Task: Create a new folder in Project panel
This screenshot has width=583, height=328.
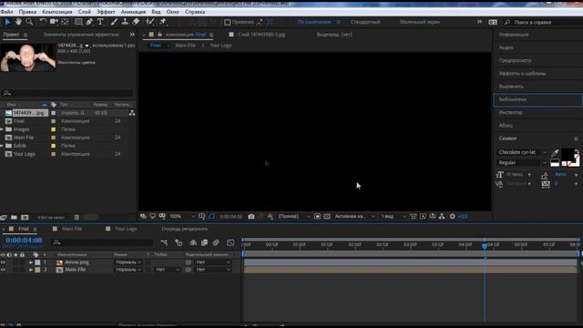Action: tap(14, 217)
